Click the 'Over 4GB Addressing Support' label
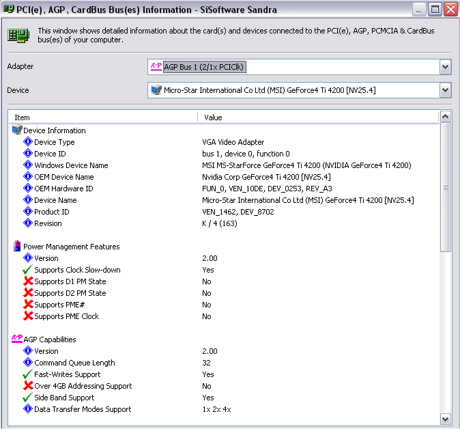Viewport: 460px width, 429px height. 83,386
